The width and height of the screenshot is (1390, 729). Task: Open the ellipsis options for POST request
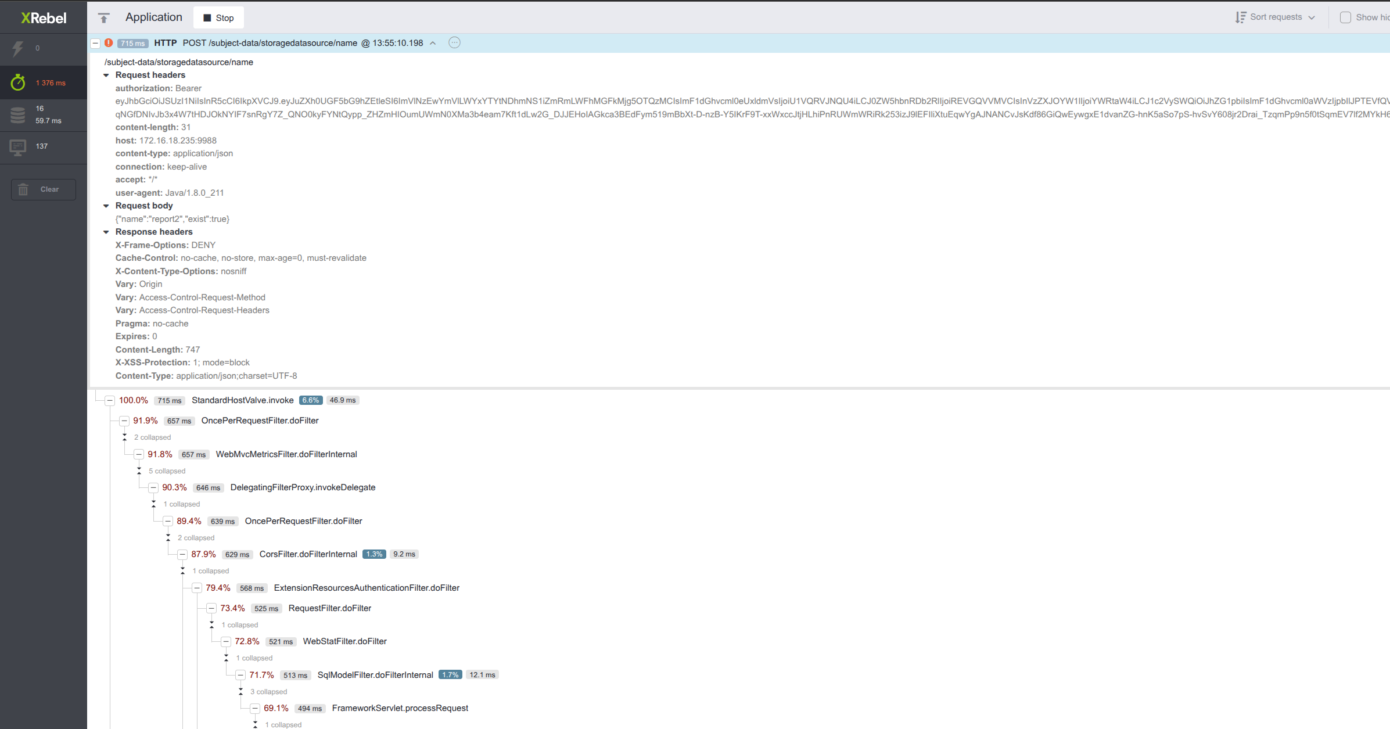[454, 42]
